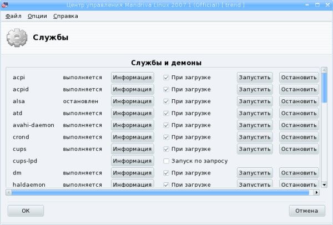
Task: Click the Службы gear icon
Action: pyautogui.click(x=17, y=38)
